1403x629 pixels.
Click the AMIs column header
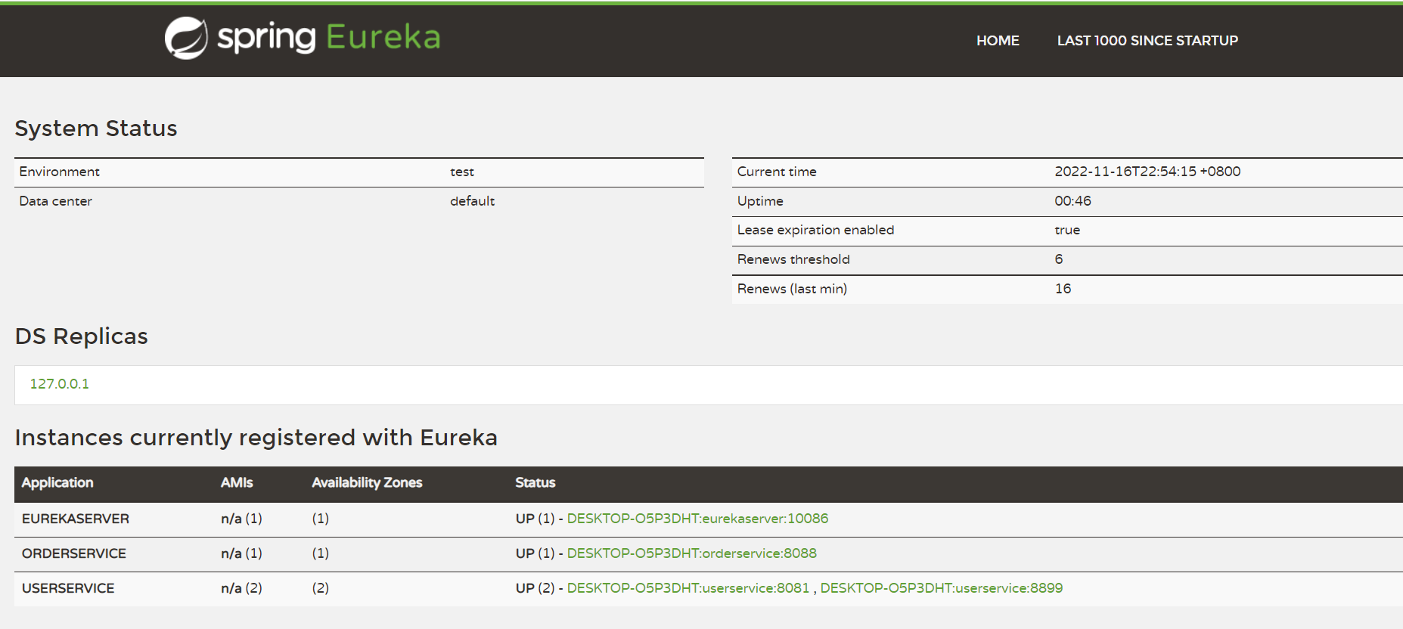(x=237, y=483)
